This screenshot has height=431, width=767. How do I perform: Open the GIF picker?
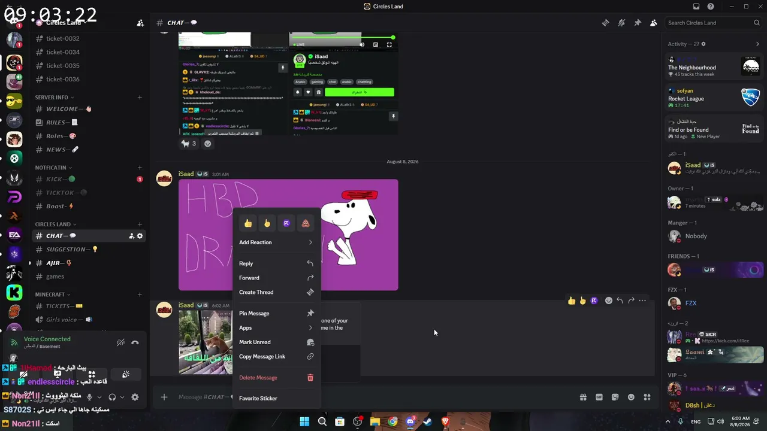click(599, 397)
